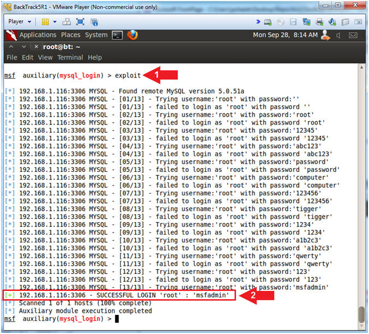Click the 'exploit' command text
Viewport: 369px width, 334px height.
pos(128,75)
